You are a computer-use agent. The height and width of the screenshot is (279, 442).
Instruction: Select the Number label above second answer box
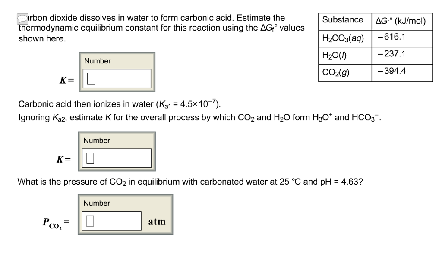tap(97, 140)
